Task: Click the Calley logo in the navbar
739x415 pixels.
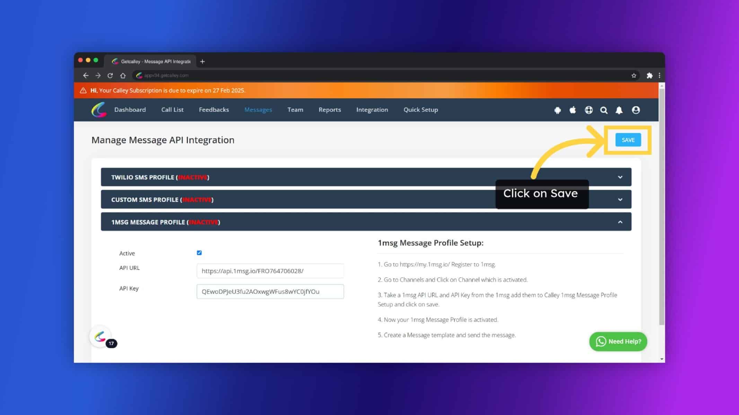Action: pyautogui.click(x=99, y=110)
